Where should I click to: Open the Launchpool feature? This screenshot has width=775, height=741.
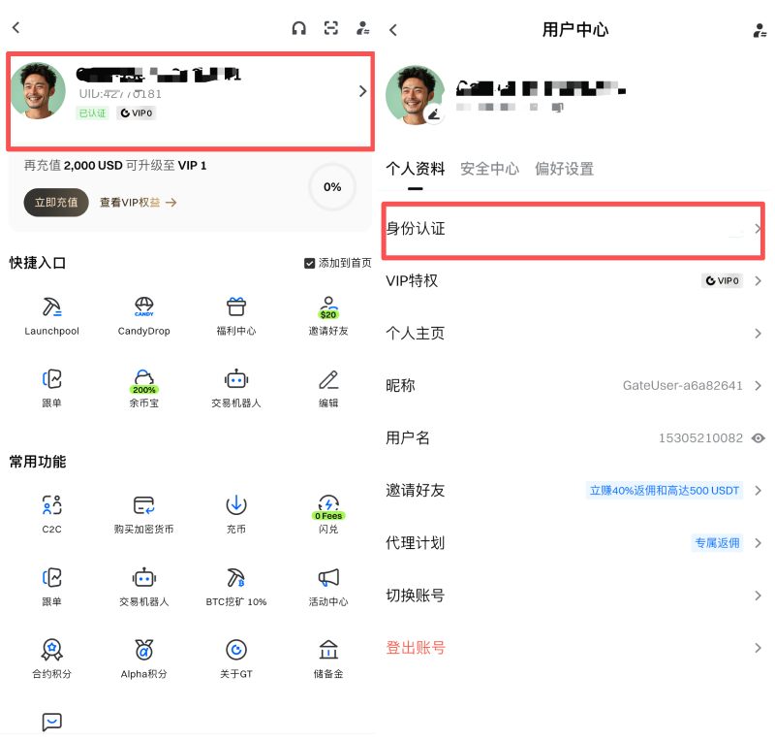(51, 315)
